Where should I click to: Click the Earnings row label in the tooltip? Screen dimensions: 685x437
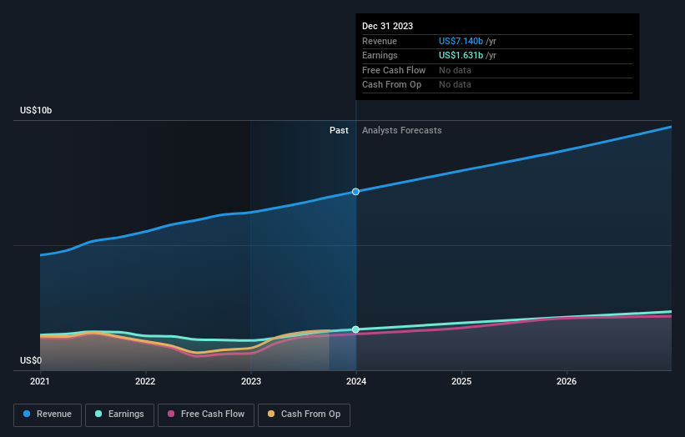click(x=380, y=55)
